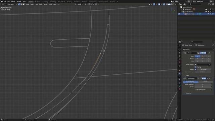
Task: Switch to material preview shading
Action: pos(171,4)
